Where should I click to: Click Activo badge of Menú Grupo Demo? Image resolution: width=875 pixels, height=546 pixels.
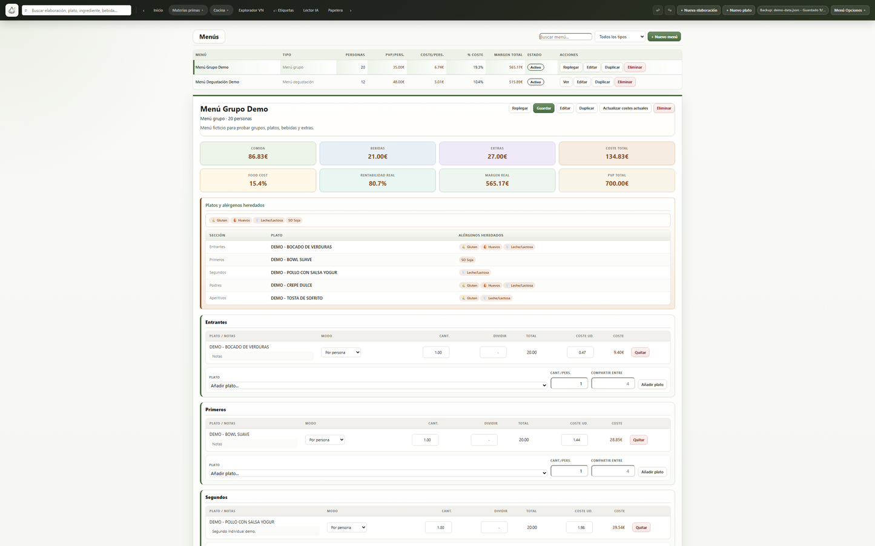point(535,67)
